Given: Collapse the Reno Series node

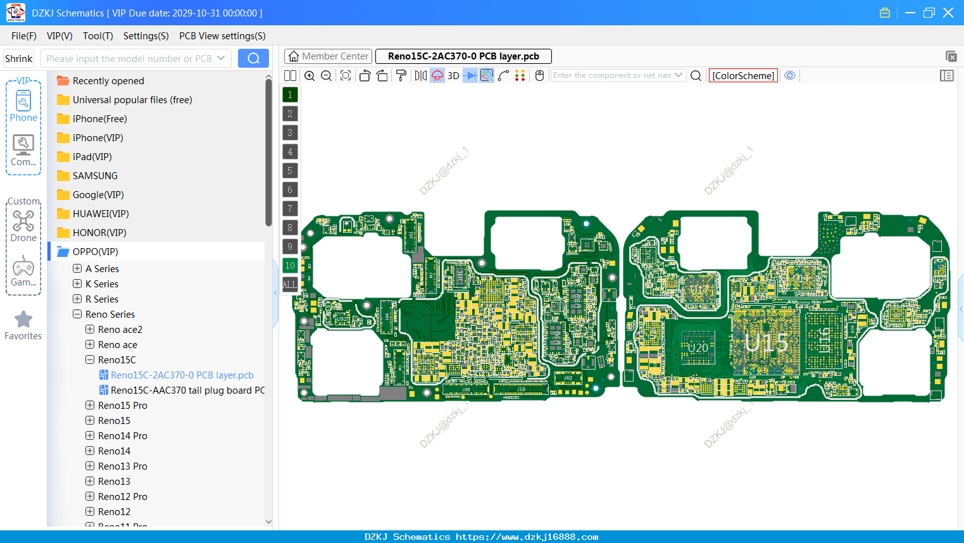Looking at the screenshot, I should point(77,314).
